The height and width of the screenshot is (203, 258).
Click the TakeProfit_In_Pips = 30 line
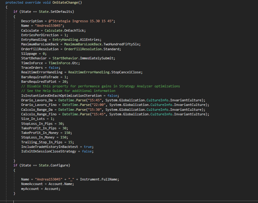click(44, 128)
